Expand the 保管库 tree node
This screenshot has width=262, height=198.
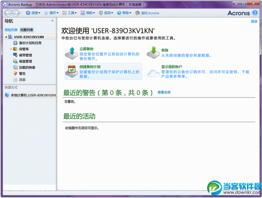[11, 49]
